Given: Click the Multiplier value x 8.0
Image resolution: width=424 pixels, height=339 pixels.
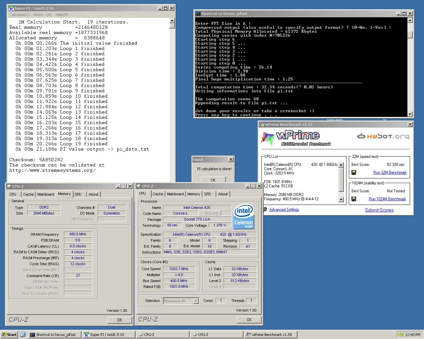Looking at the screenshot, I should click(179, 275).
